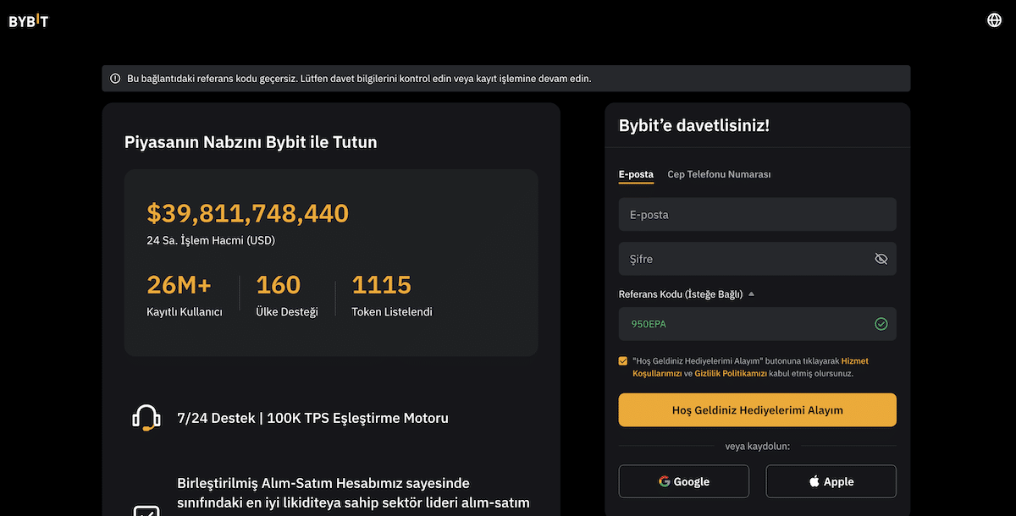Sign up with Apple button

click(831, 481)
